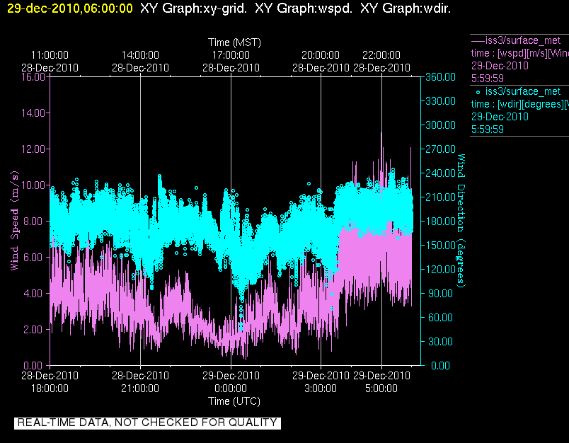Click the time : [wdir][degrees] legend line
The width and height of the screenshot is (569, 443).
(519, 105)
